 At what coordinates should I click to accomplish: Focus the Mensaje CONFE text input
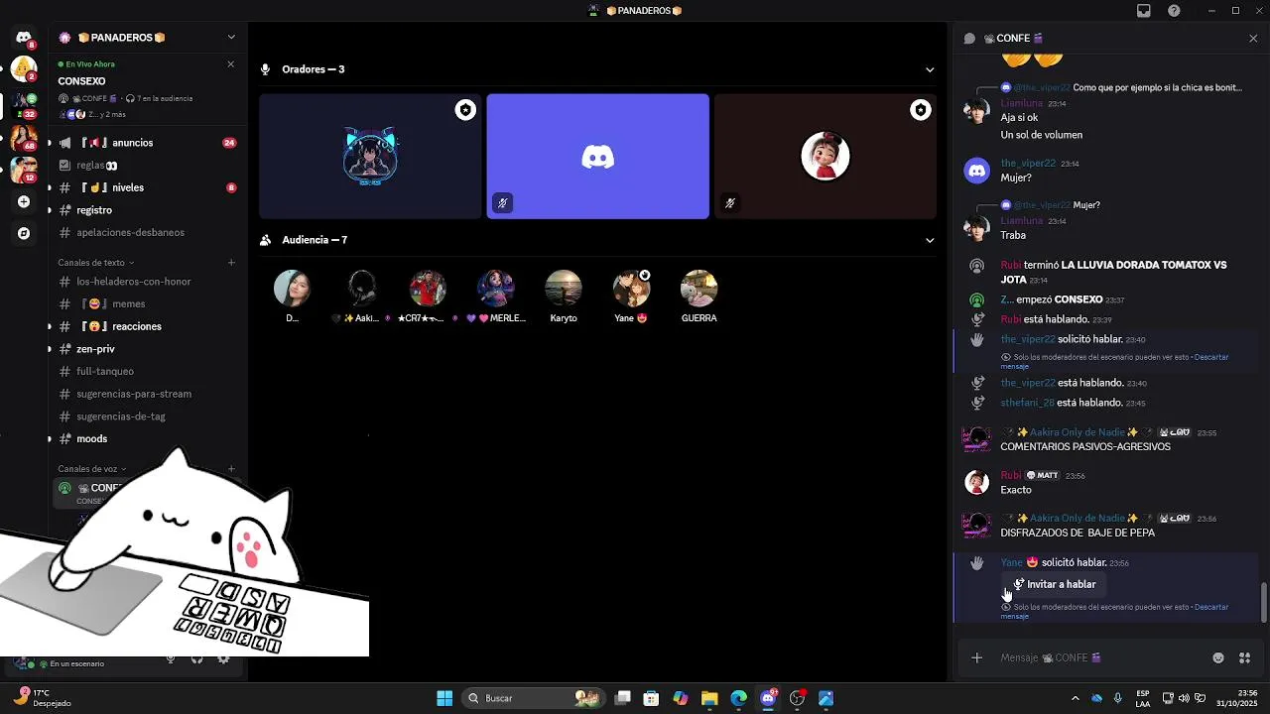click(x=1101, y=657)
